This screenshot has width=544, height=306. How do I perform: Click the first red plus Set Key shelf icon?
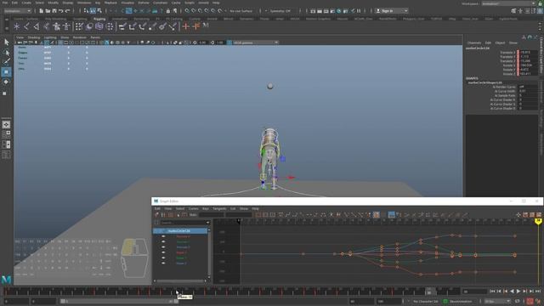(186, 26)
